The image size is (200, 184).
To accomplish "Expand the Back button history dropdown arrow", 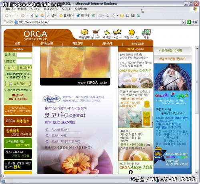I will point(18,16).
